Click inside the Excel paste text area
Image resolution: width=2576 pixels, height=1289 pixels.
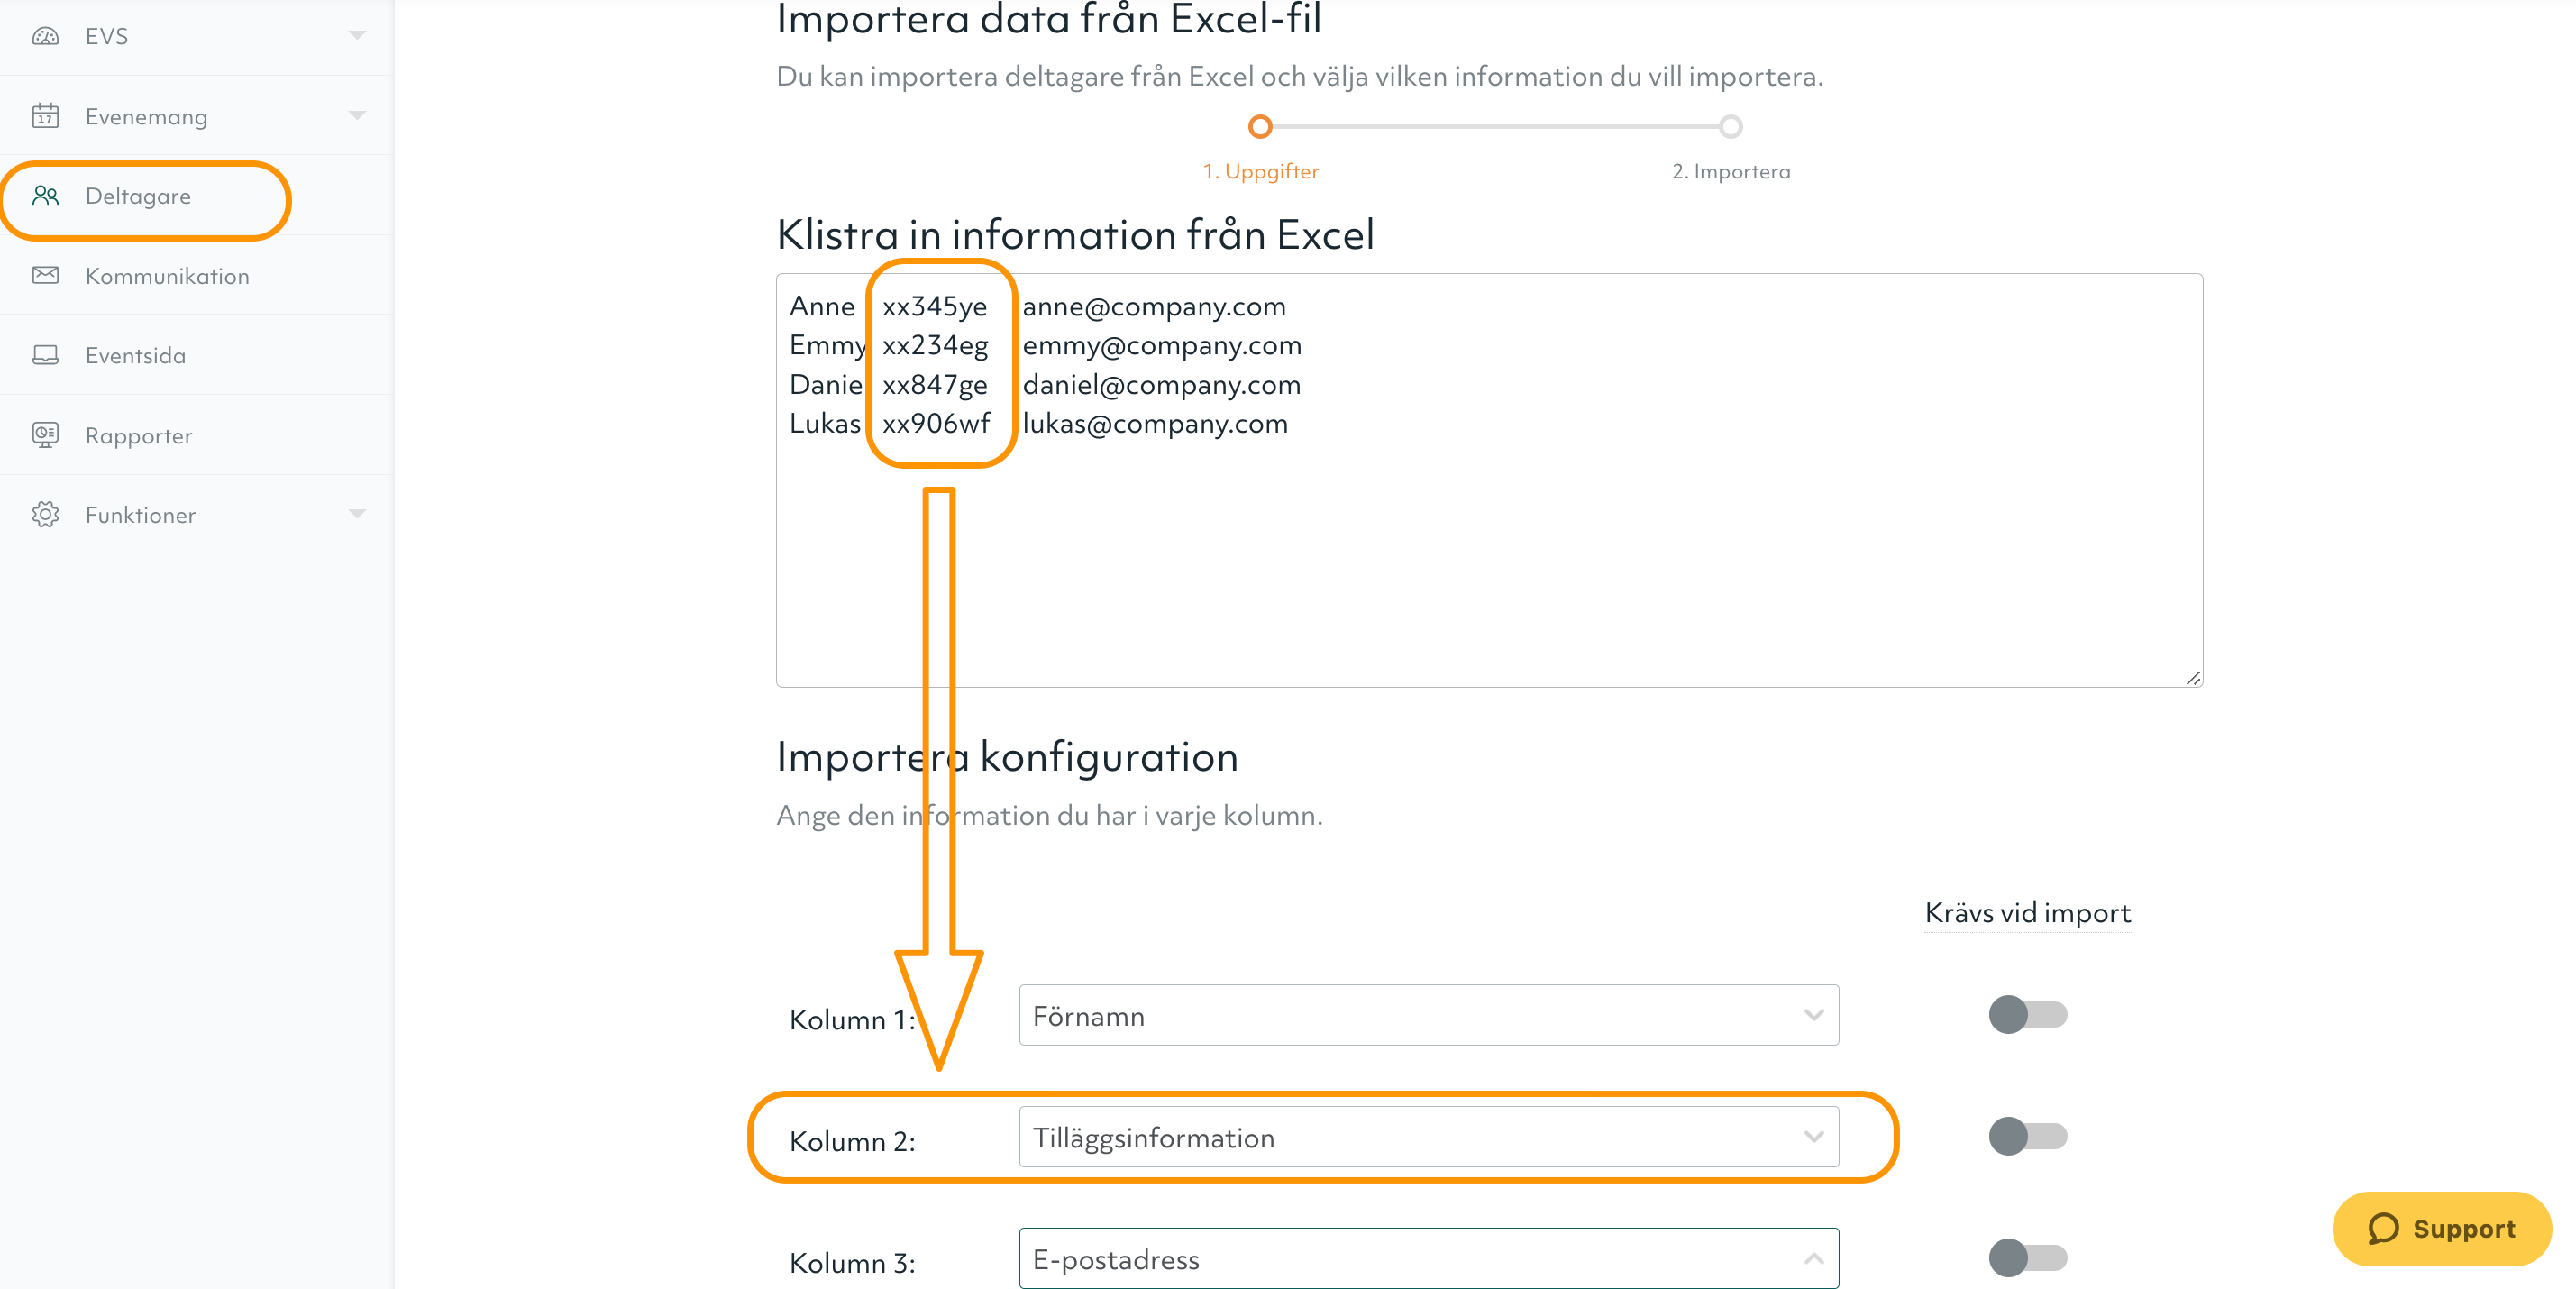click(1489, 480)
